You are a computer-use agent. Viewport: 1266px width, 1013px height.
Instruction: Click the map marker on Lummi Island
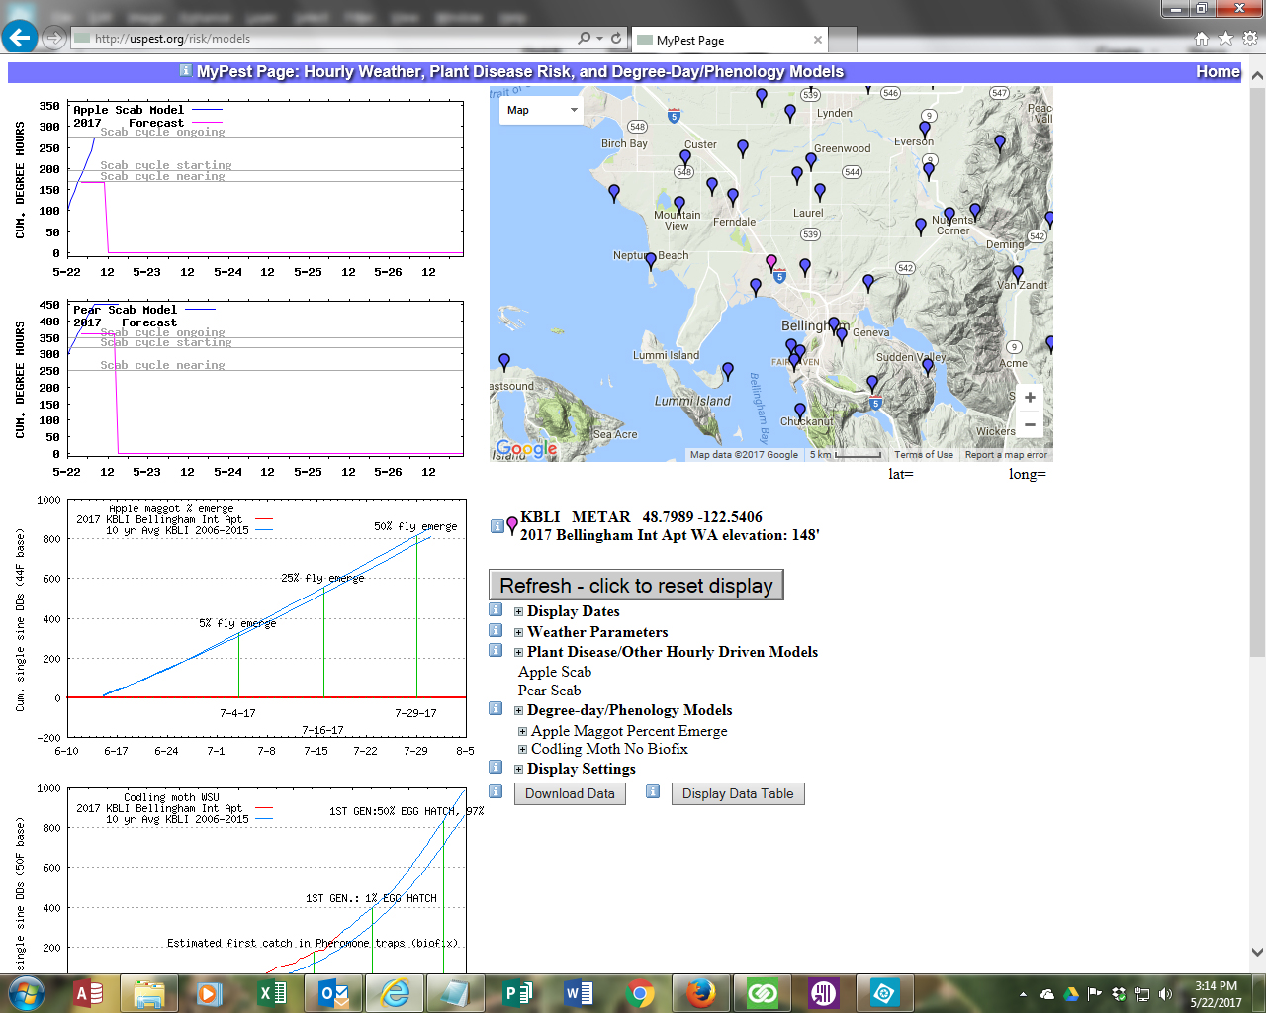coord(728,371)
